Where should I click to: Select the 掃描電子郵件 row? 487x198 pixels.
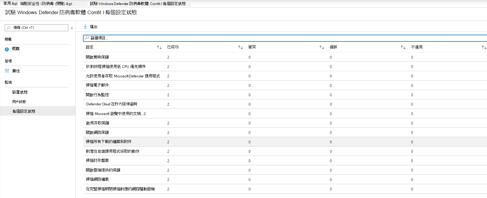point(285,85)
